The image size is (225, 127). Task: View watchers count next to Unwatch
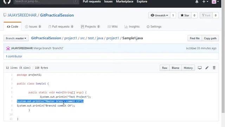pos(173,15)
